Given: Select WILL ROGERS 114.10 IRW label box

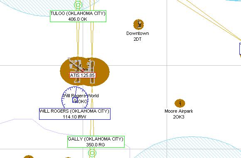Looking at the screenshot, I should click(x=75, y=114).
